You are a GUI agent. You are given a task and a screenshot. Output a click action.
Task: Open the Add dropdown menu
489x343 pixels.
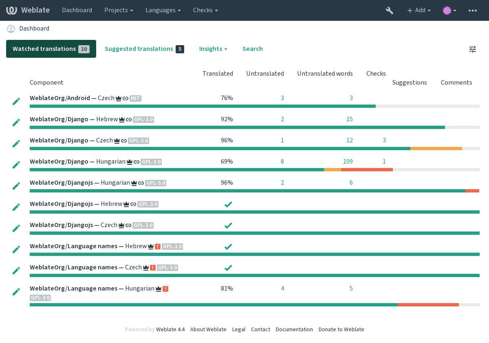[x=419, y=10]
